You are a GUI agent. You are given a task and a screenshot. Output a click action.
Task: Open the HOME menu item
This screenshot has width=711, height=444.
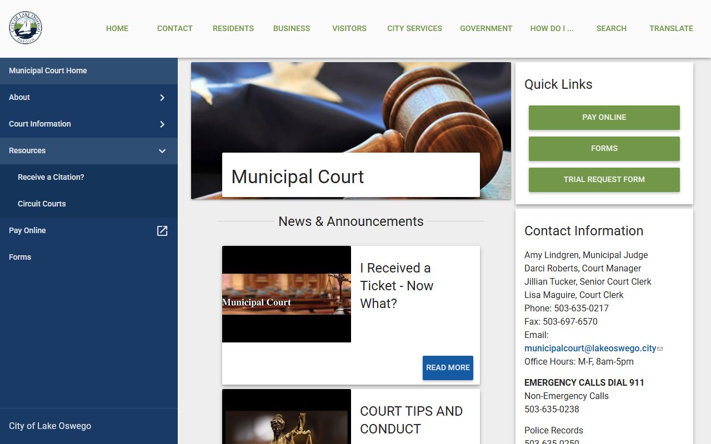(117, 28)
